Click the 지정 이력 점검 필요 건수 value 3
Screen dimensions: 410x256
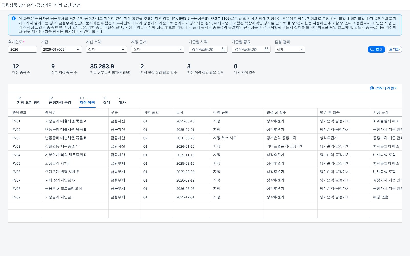point(189,66)
